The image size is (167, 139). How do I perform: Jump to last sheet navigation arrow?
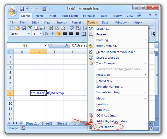21,123
